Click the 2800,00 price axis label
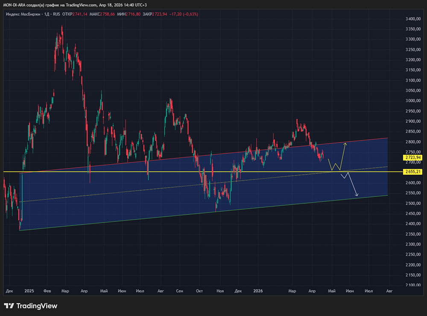Viewport: 427px width, 316px height. click(413, 142)
